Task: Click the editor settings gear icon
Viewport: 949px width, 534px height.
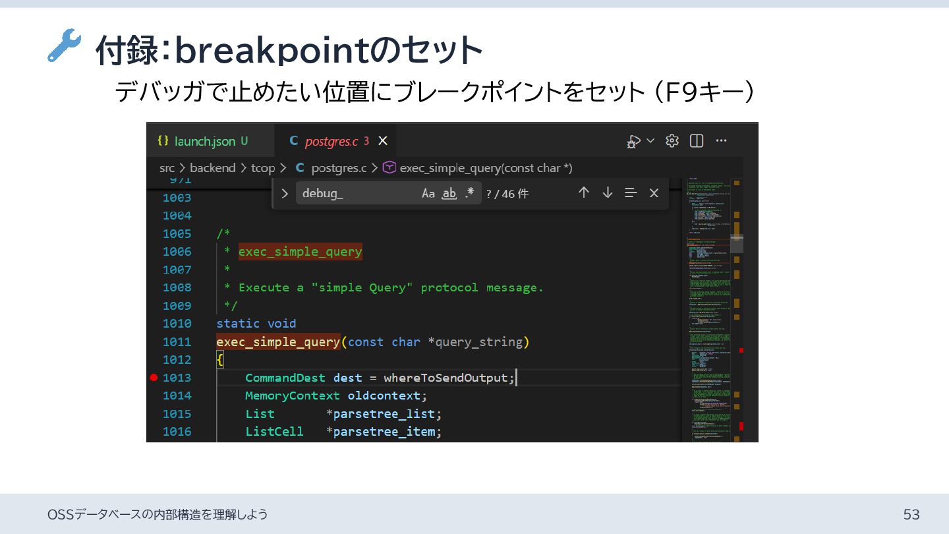Action: (672, 140)
